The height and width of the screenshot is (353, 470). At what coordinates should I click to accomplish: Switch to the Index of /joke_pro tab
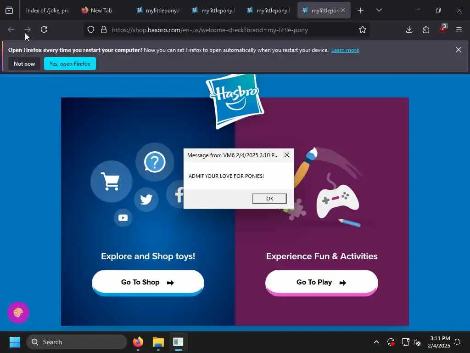pyautogui.click(x=47, y=11)
